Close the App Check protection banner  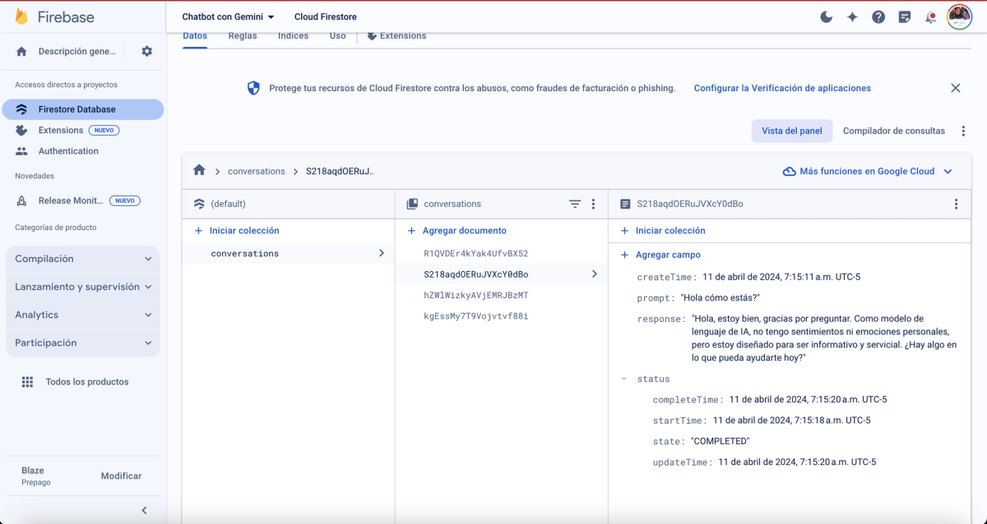tap(955, 88)
